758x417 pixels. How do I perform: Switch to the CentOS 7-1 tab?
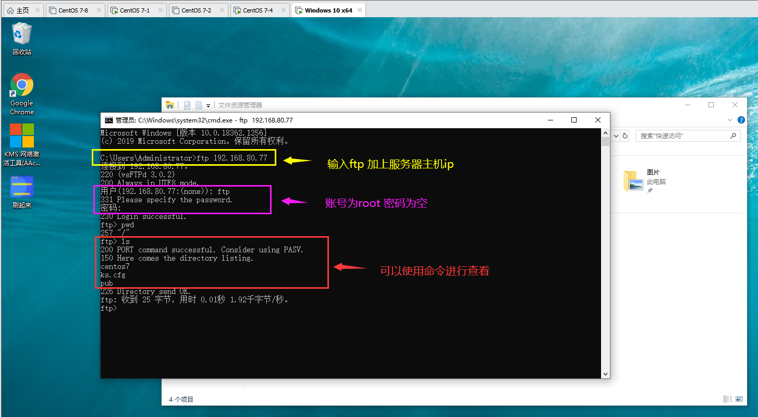tap(135, 9)
